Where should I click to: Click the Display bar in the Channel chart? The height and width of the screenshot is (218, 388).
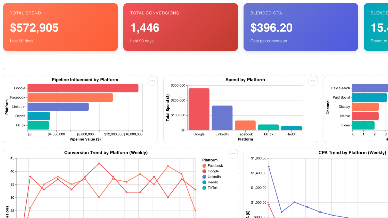(x=366, y=107)
